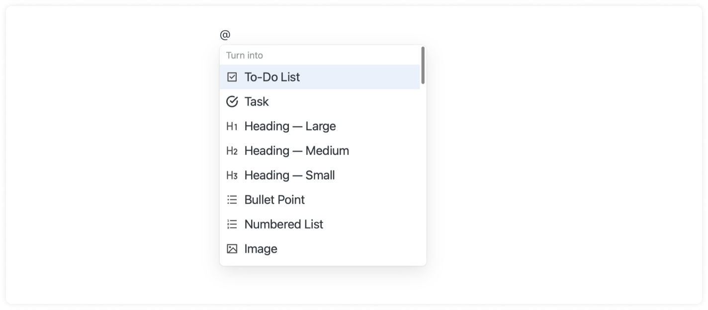
Task: Click the Turn into section header
Action: [245, 55]
